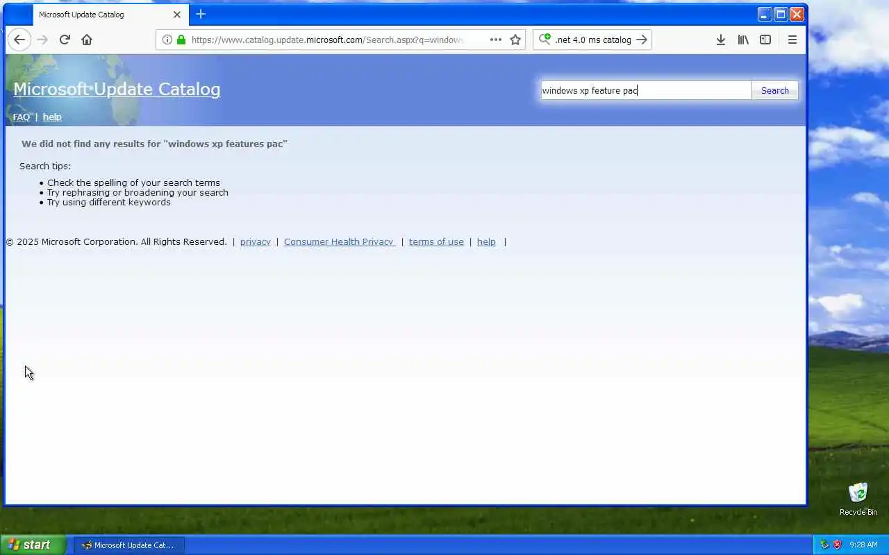
Task: Go back to the previous page
Action: click(x=19, y=40)
